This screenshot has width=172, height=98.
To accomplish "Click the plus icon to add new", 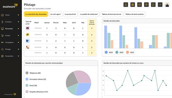I will click(160, 5).
